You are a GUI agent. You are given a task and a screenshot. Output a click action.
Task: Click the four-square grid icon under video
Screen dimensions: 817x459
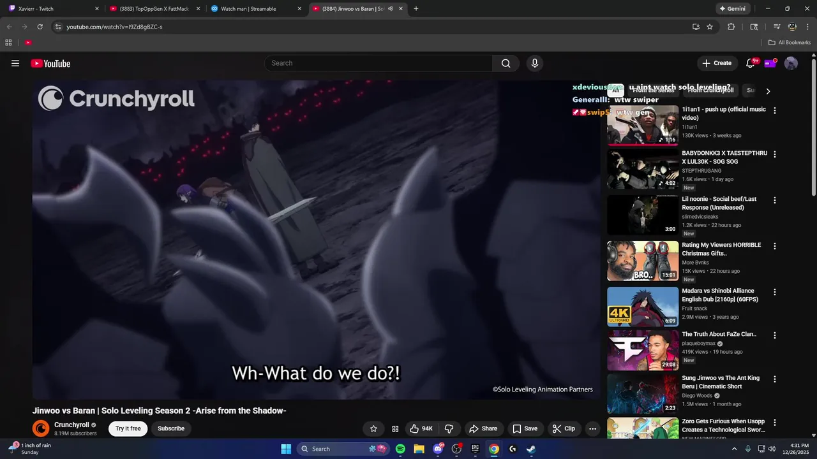pos(395,428)
